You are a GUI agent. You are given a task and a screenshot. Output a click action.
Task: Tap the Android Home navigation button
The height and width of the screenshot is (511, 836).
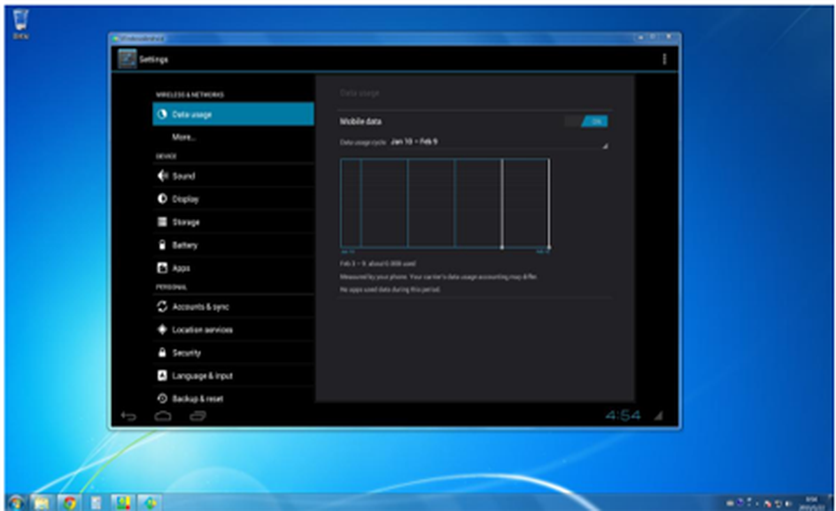pos(163,416)
